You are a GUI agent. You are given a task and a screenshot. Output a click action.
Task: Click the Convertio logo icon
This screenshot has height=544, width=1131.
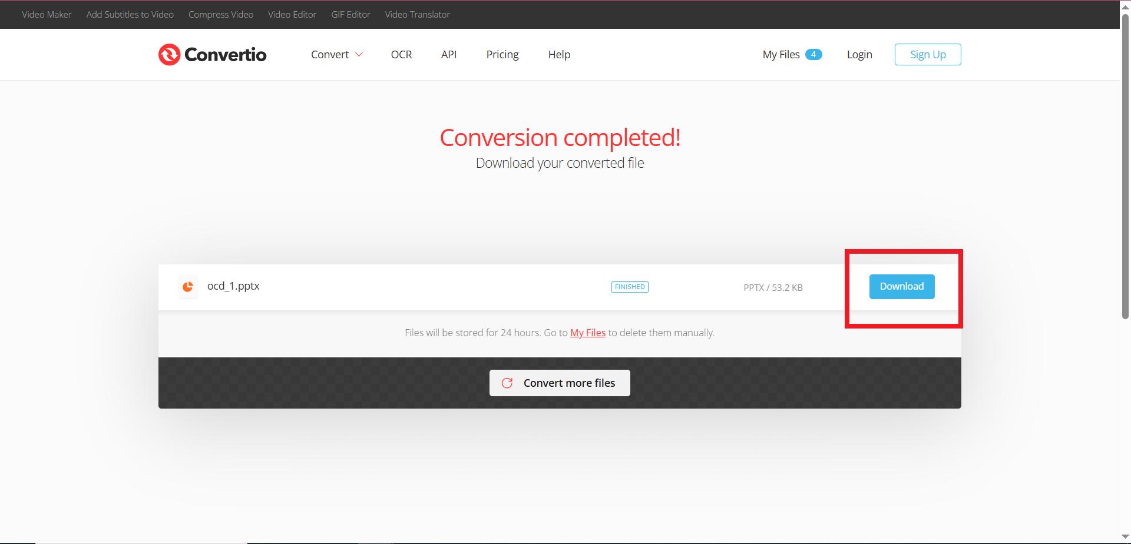169,55
